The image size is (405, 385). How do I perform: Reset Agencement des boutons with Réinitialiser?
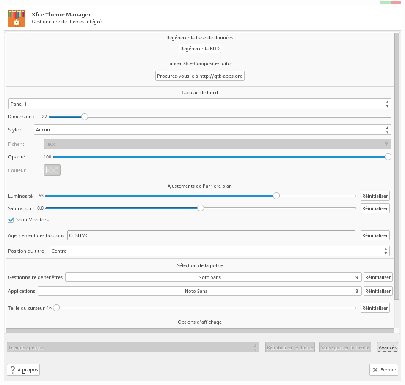375,235
